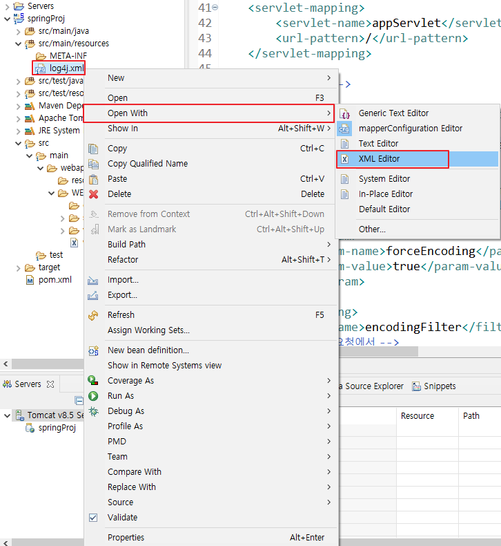Switch to the Source Explorer tab
501x546 pixels.
click(371, 386)
